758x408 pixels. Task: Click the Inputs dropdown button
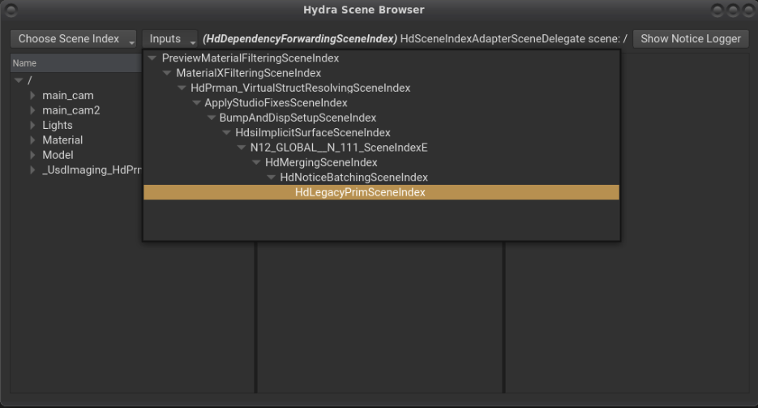(169, 39)
